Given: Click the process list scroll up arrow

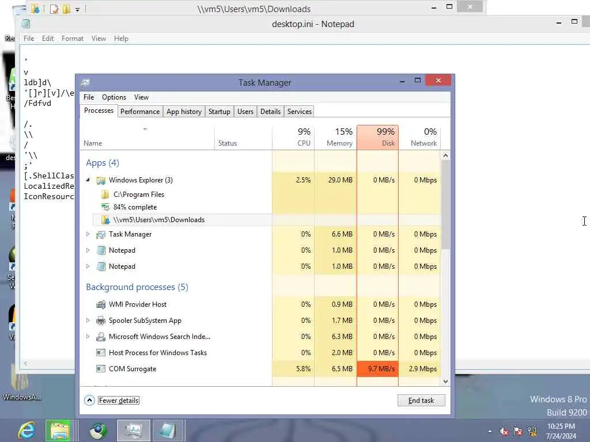Looking at the screenshot, I should [x=445, y=155].
